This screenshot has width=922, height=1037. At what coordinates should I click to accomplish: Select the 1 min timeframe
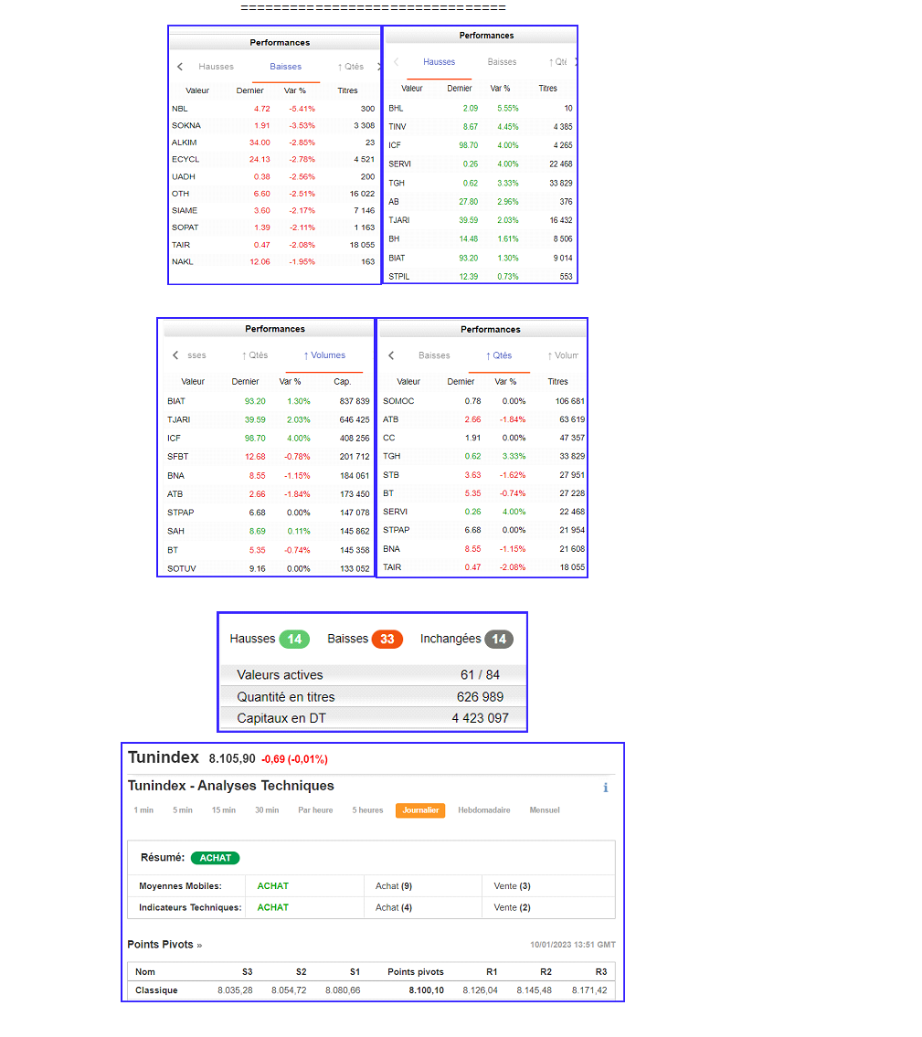click(x=143, y=810)
